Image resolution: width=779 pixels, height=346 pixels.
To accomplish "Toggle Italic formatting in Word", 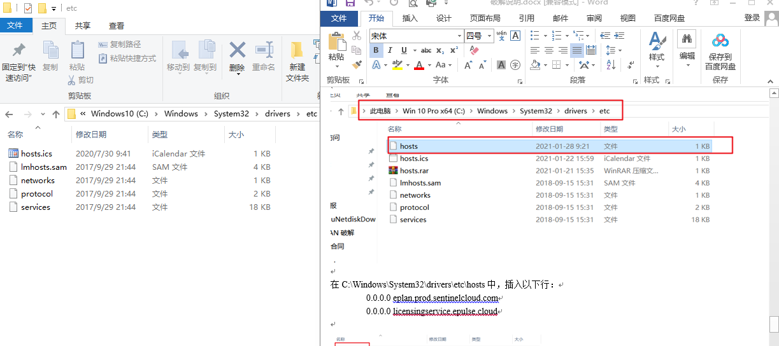I will (x=390, y=50).
